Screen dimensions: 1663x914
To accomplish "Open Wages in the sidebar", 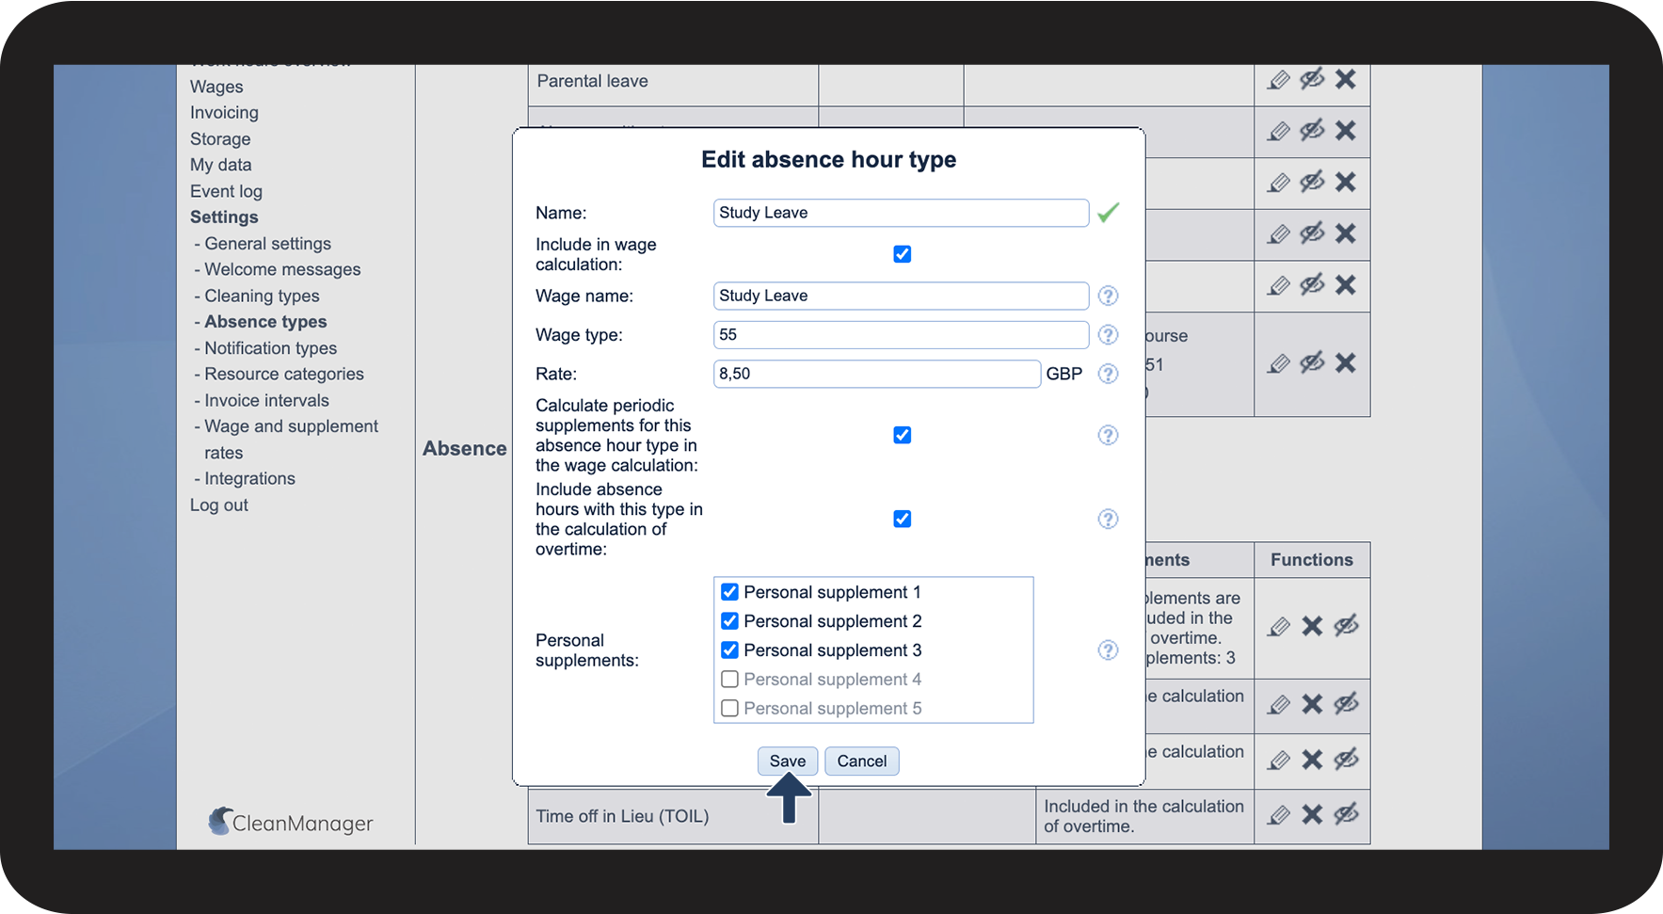I will [216, 87].
